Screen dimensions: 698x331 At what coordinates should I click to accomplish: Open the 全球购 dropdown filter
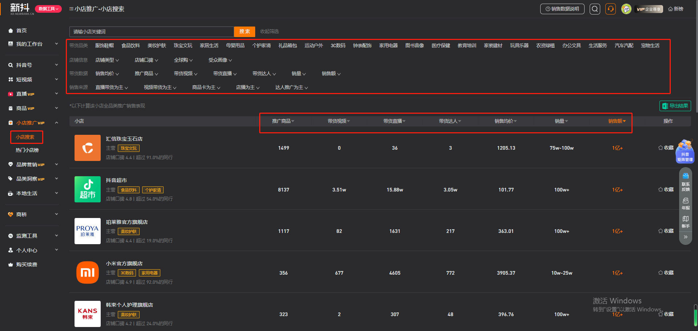(x=184, y=60)
